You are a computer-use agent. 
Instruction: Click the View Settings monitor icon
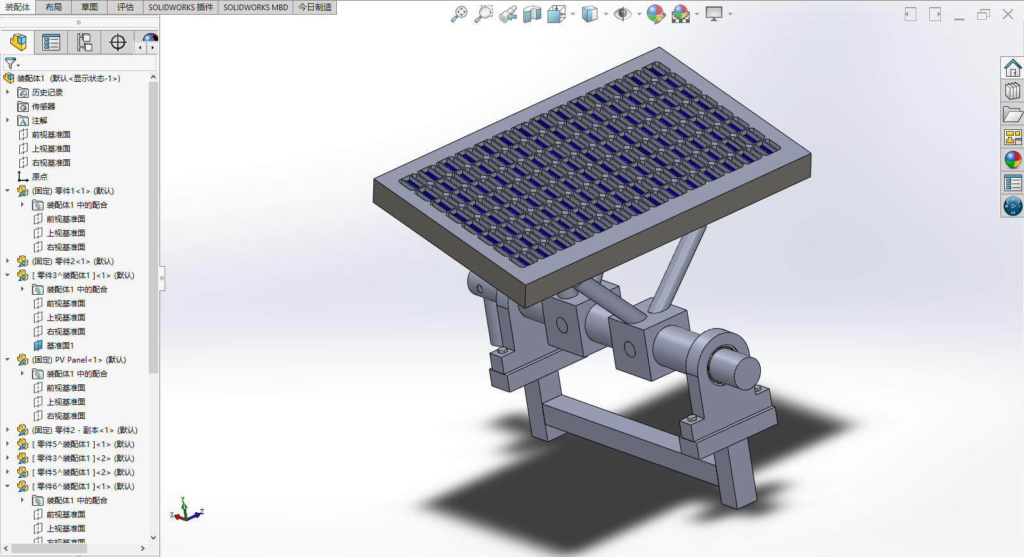(714, 14)
